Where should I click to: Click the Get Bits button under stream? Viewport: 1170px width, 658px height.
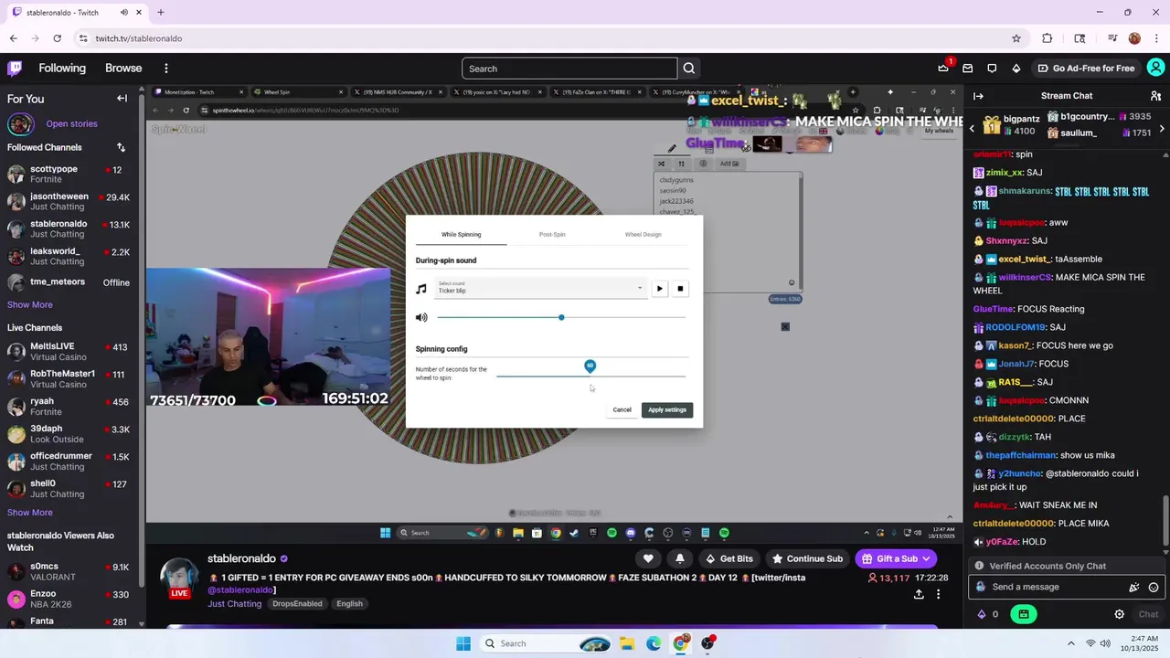[x=729, y=558]
